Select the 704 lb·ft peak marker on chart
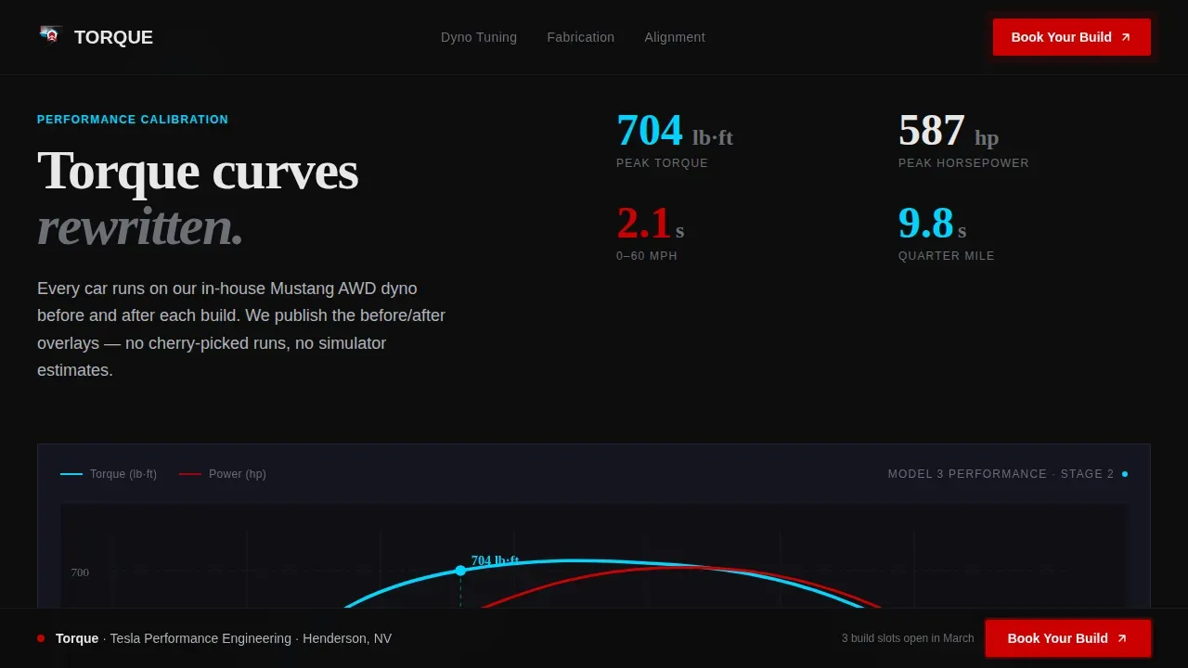 pos(460,571)
